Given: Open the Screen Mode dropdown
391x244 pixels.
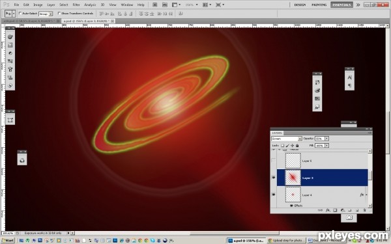Looking at the screenshot, I should click(x=220, y=5).
